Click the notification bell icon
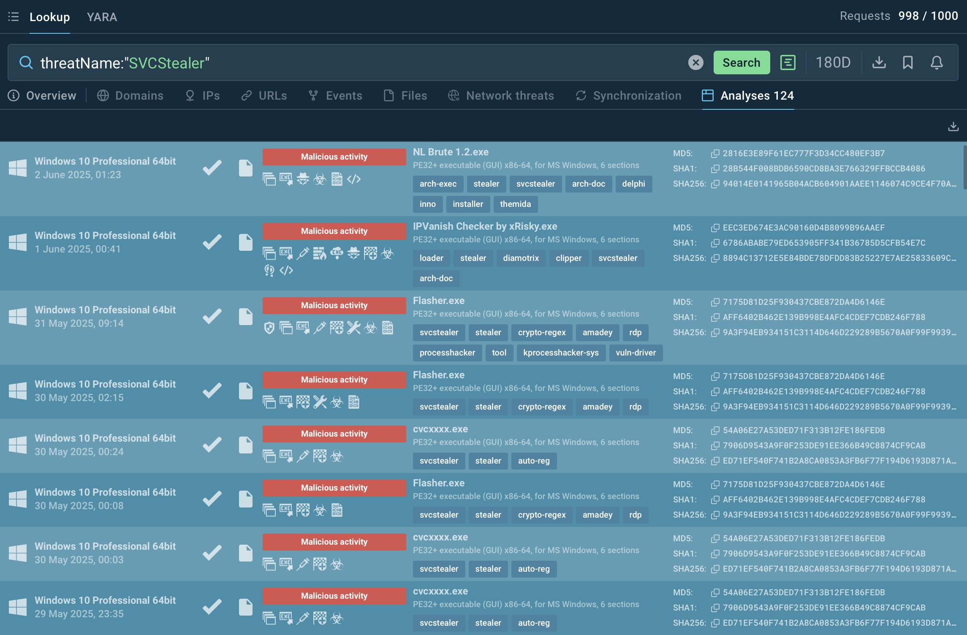Screen dimensions: 967x635 click(937, 62)
